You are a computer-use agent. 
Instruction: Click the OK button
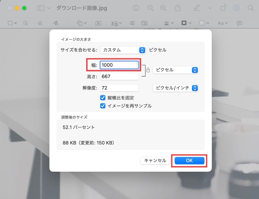click(x=189, y=160)
